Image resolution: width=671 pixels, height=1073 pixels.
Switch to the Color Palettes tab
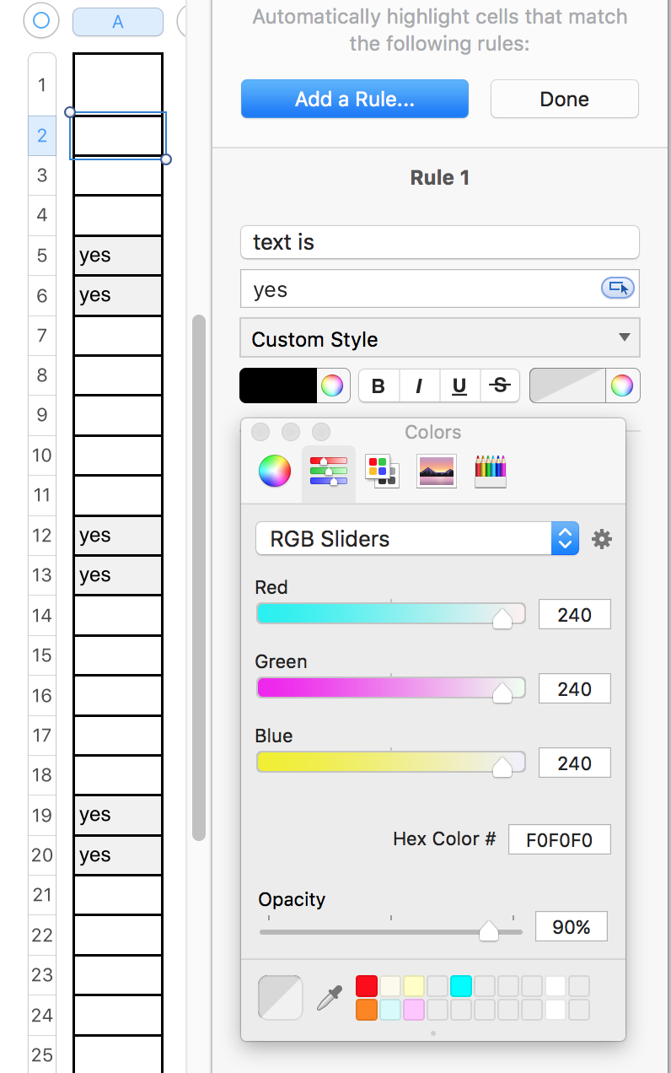coord(381,471)
